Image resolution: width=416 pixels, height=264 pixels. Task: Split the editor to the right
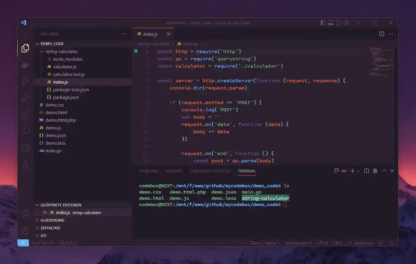382,34
